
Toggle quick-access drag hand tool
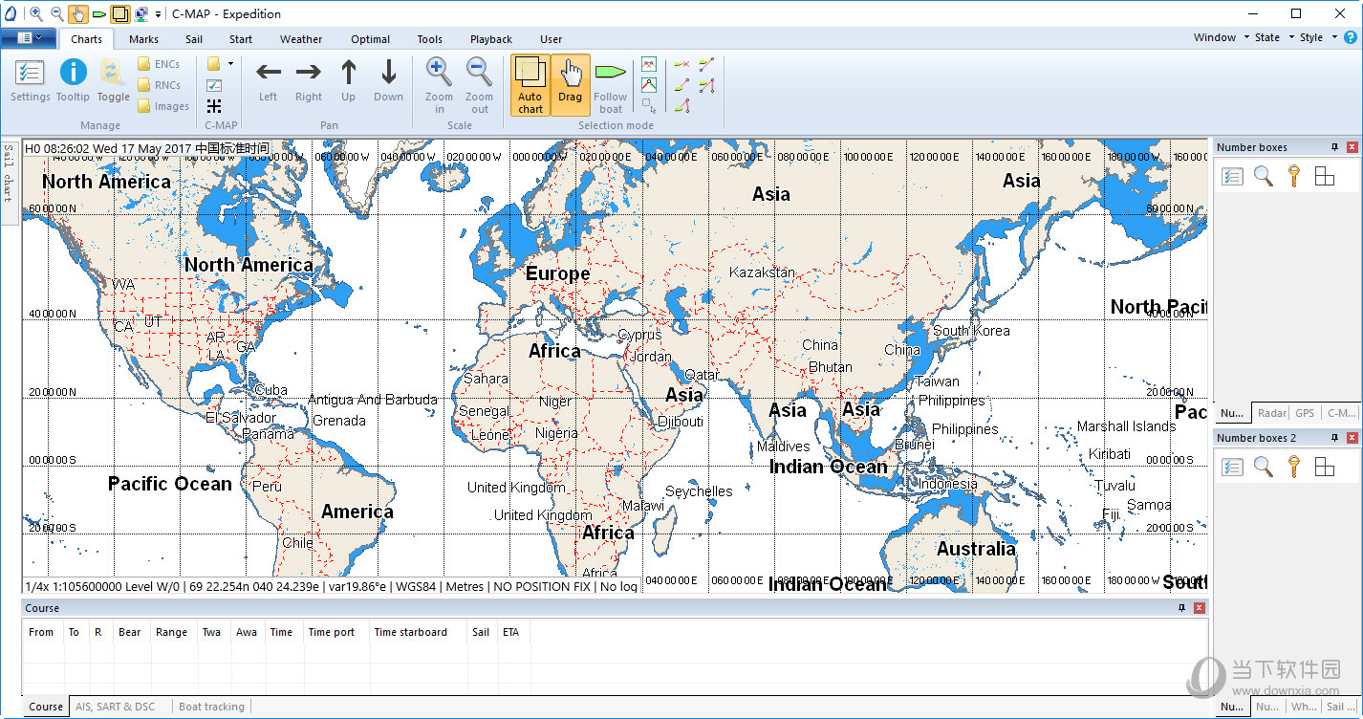78,13
